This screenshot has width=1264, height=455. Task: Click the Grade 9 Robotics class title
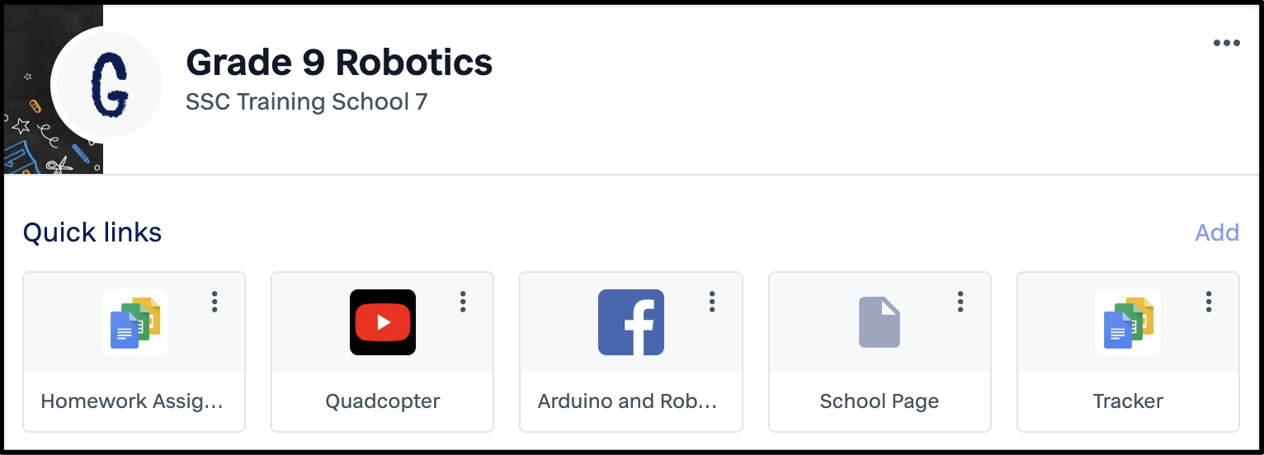click(x=339, y=62)
